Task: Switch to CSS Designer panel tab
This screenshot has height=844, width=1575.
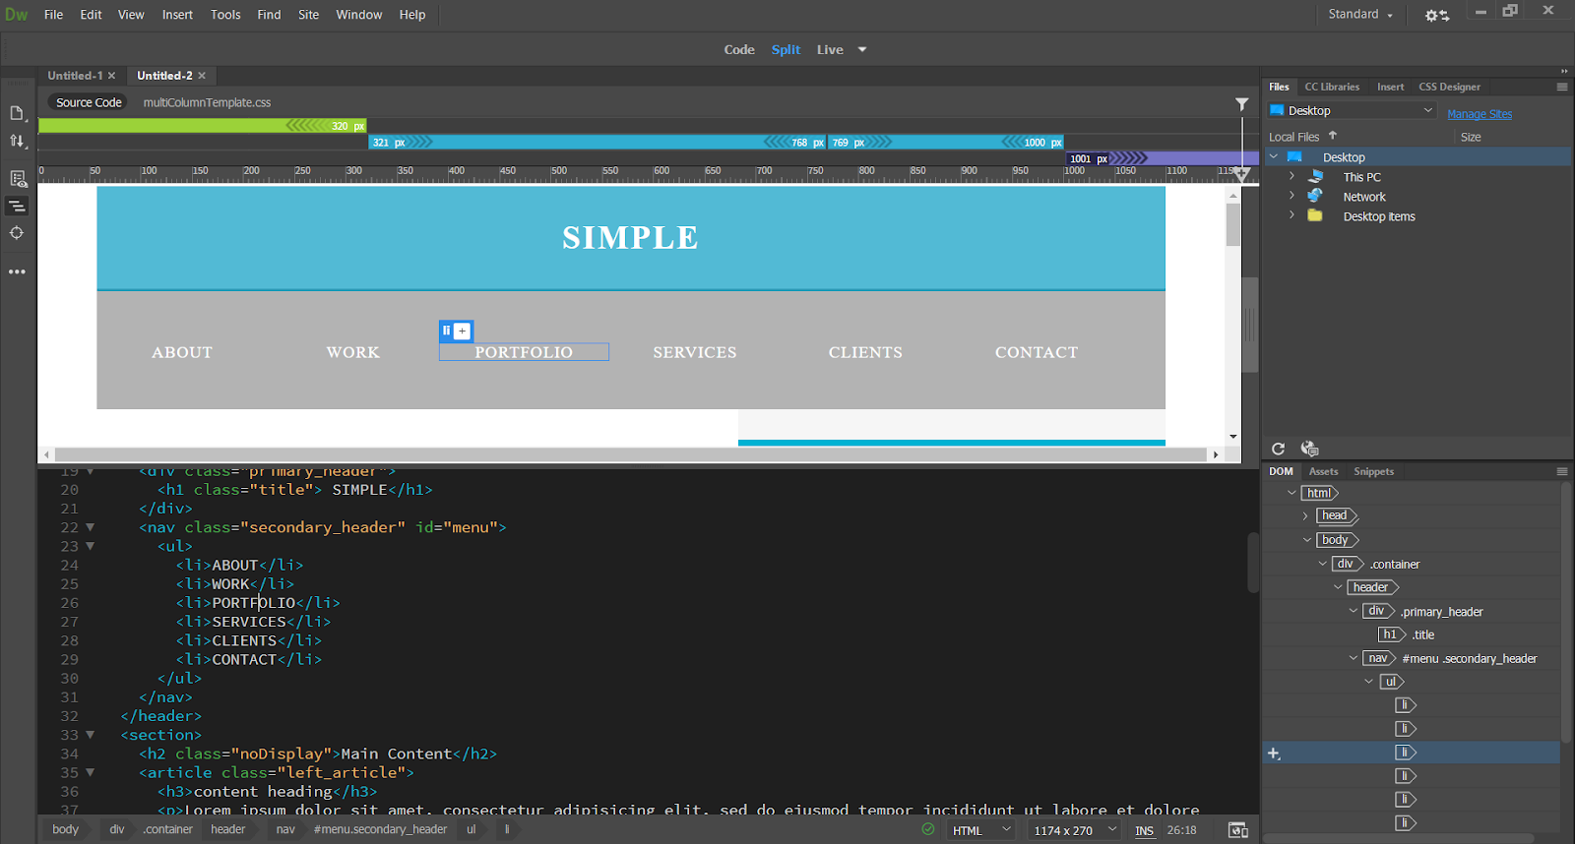Action: coord(1449,87)
